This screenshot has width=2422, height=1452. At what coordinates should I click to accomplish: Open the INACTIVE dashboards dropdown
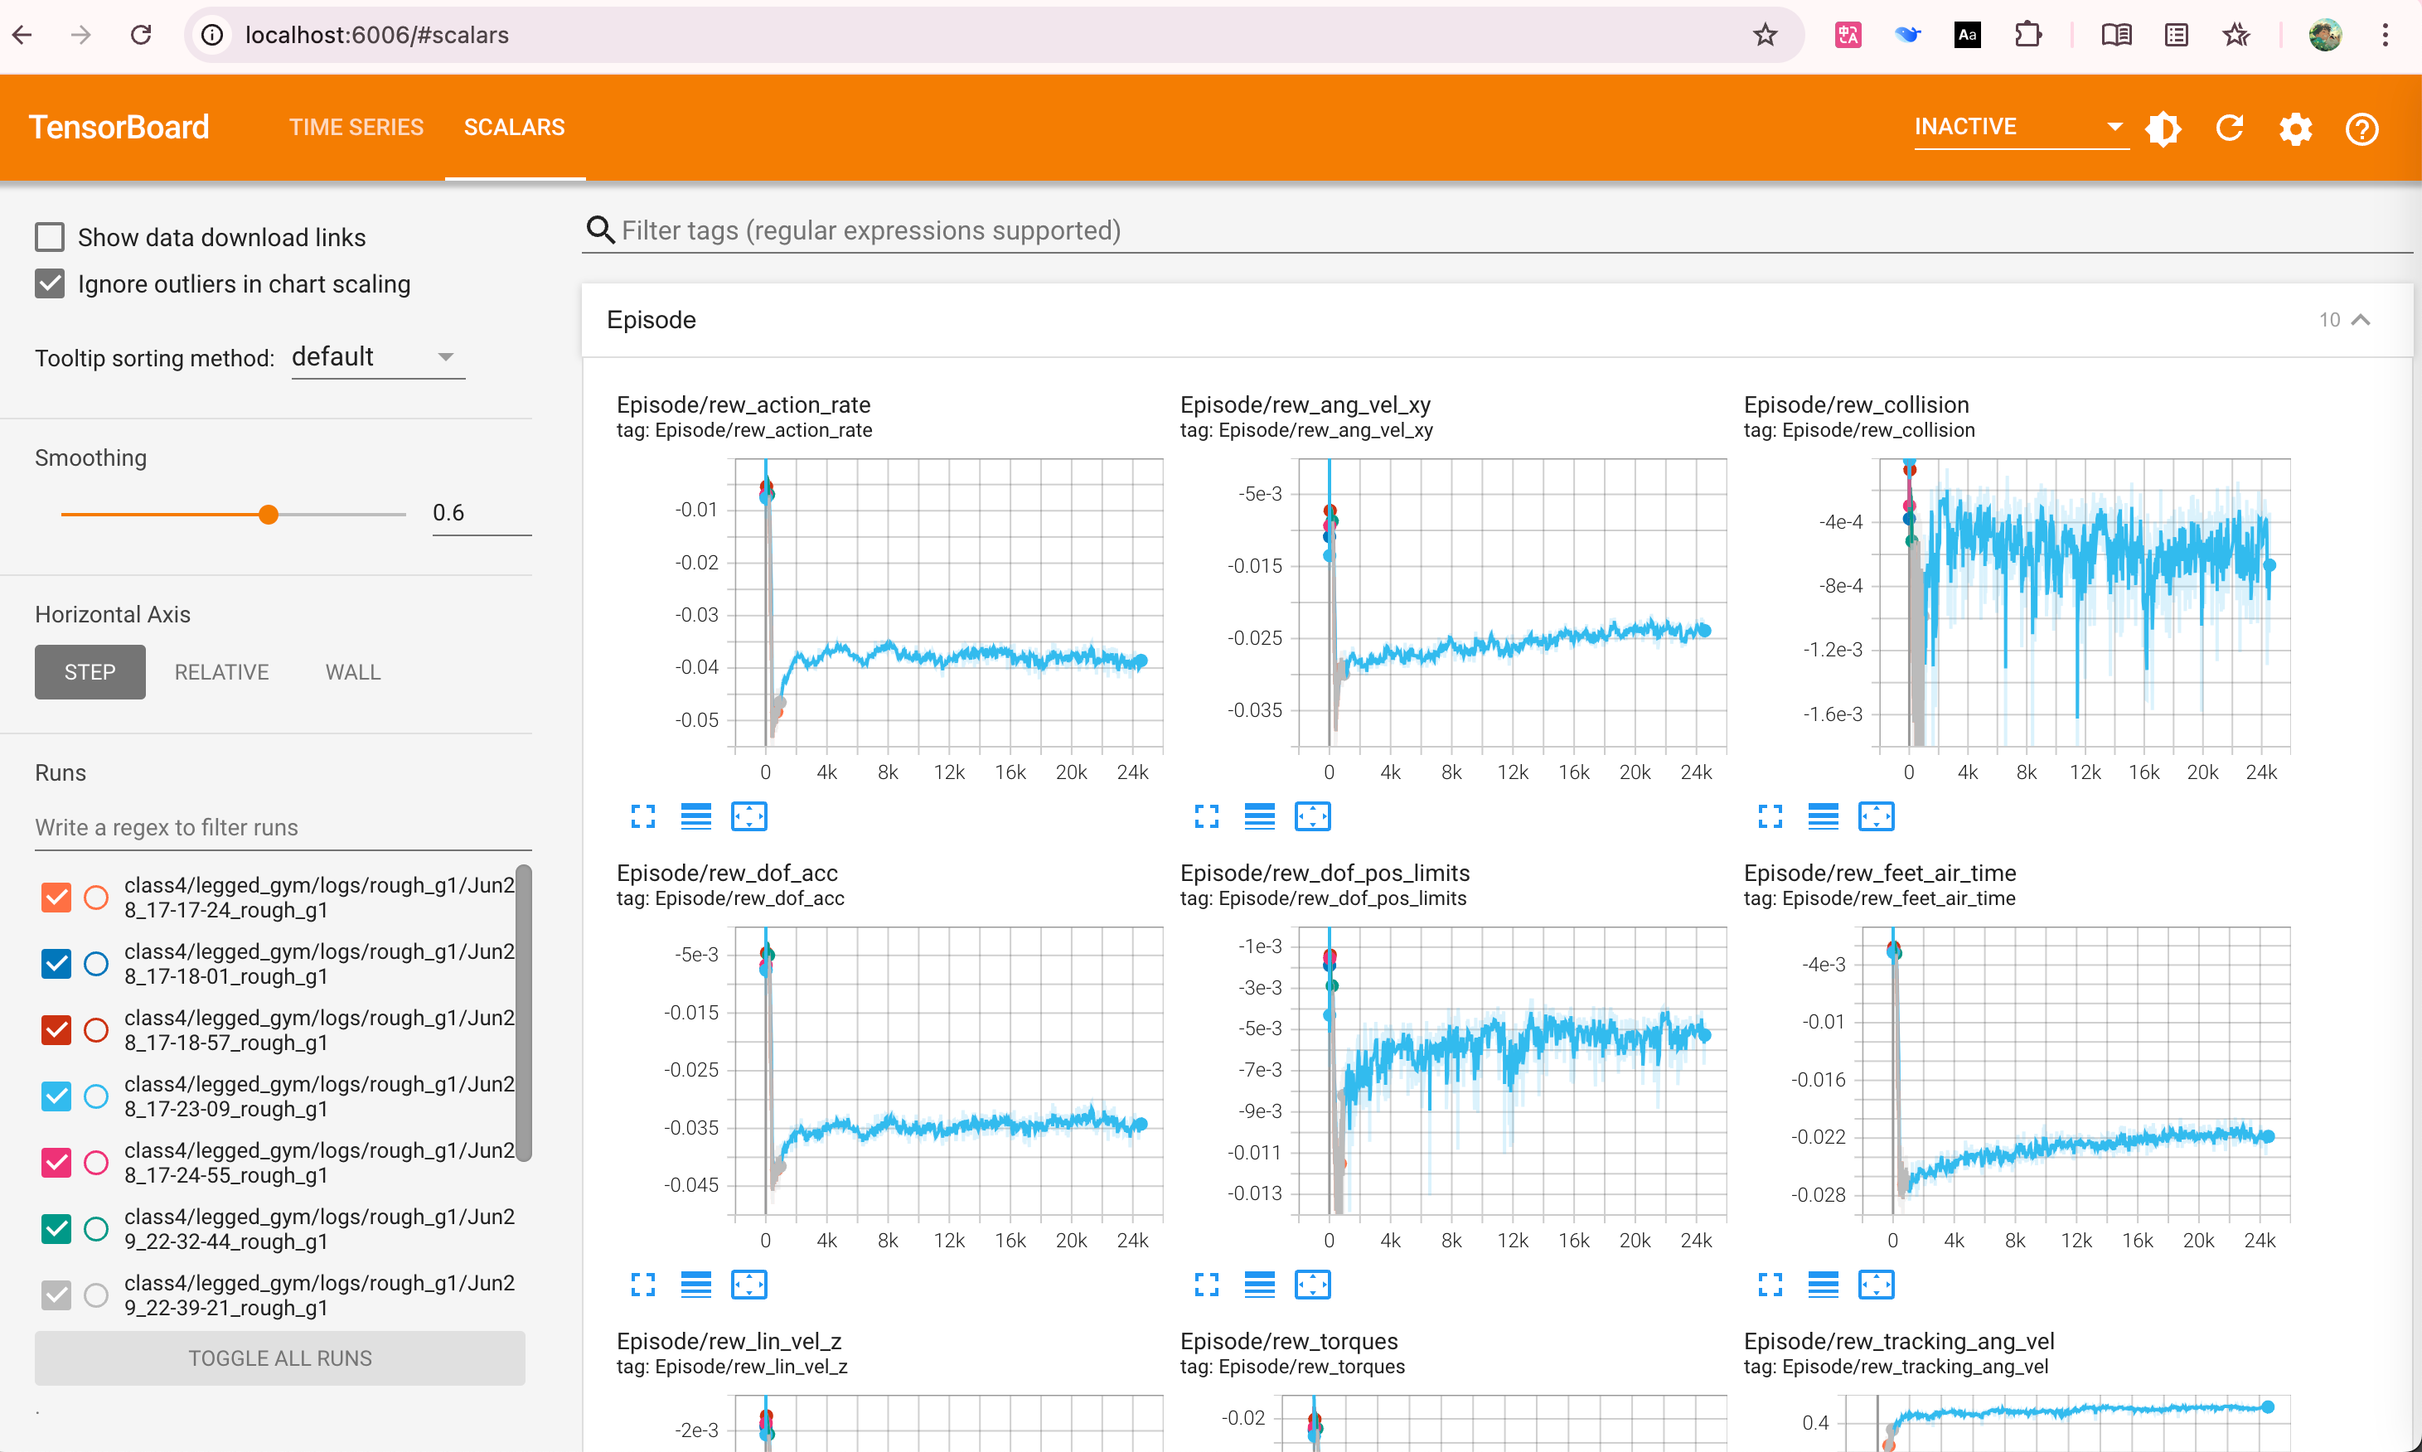point(2020,127)
